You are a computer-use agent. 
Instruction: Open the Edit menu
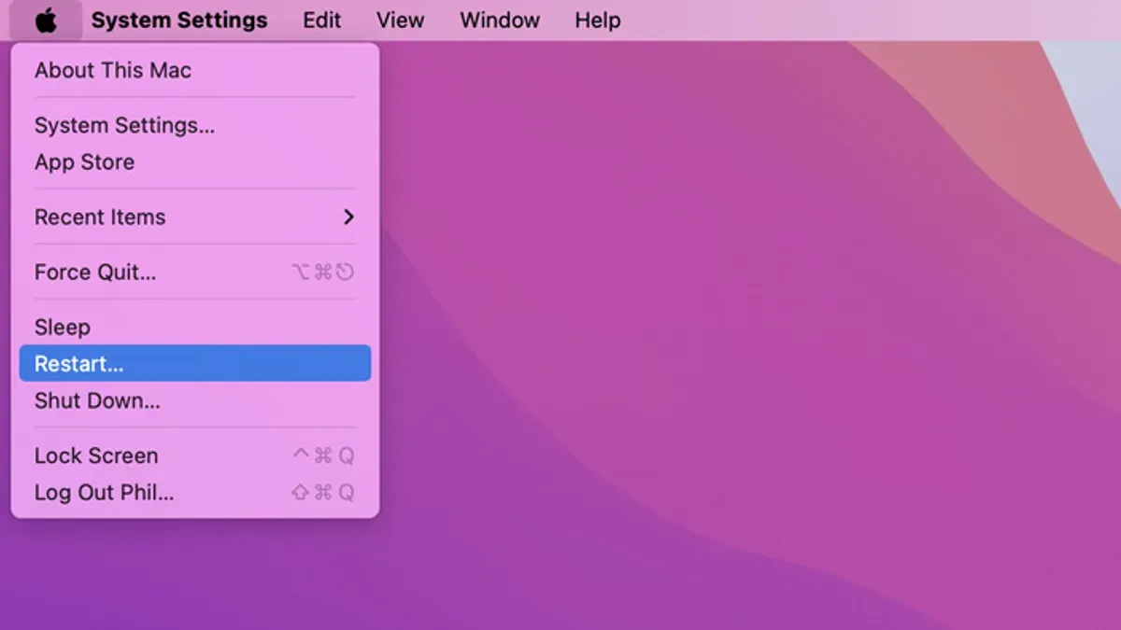click(322, 21)
